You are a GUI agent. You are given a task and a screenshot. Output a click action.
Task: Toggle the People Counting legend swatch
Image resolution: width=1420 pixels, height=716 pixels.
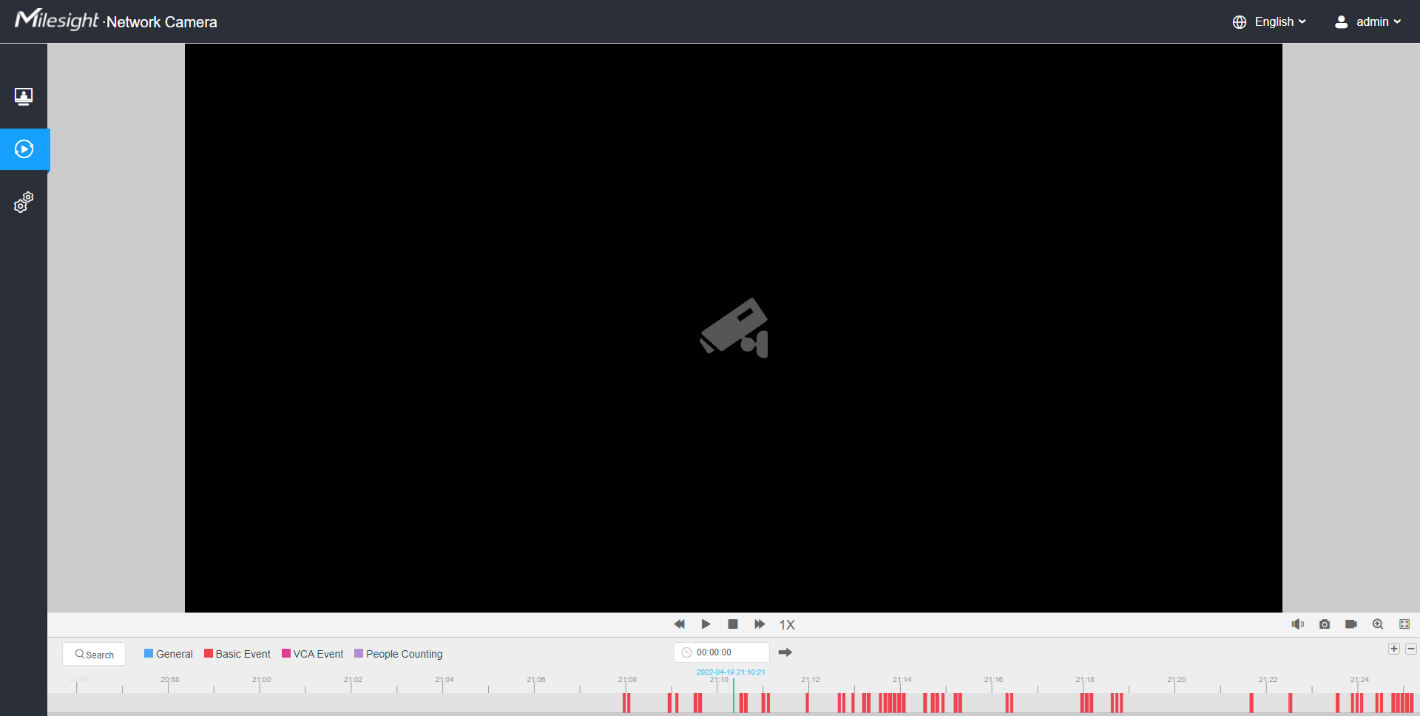click(359, 653)
